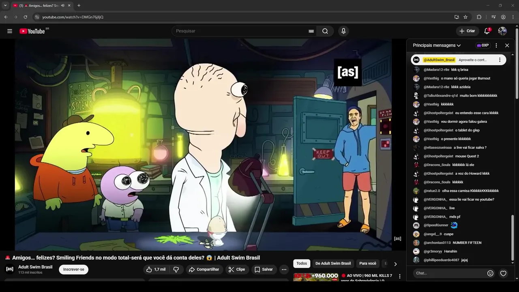Like the video with thumbs up

156,269
